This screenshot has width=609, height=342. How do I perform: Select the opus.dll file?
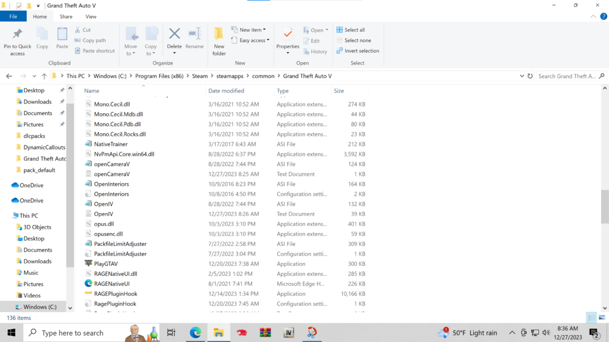(104, 224)
